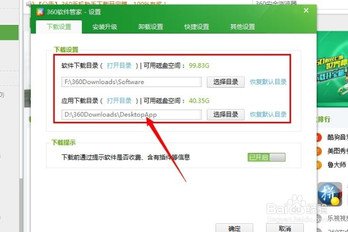Click the blue 拼 app icon in background window
Viewport: 348px width, 232px height.
click(x=330, y=194)
